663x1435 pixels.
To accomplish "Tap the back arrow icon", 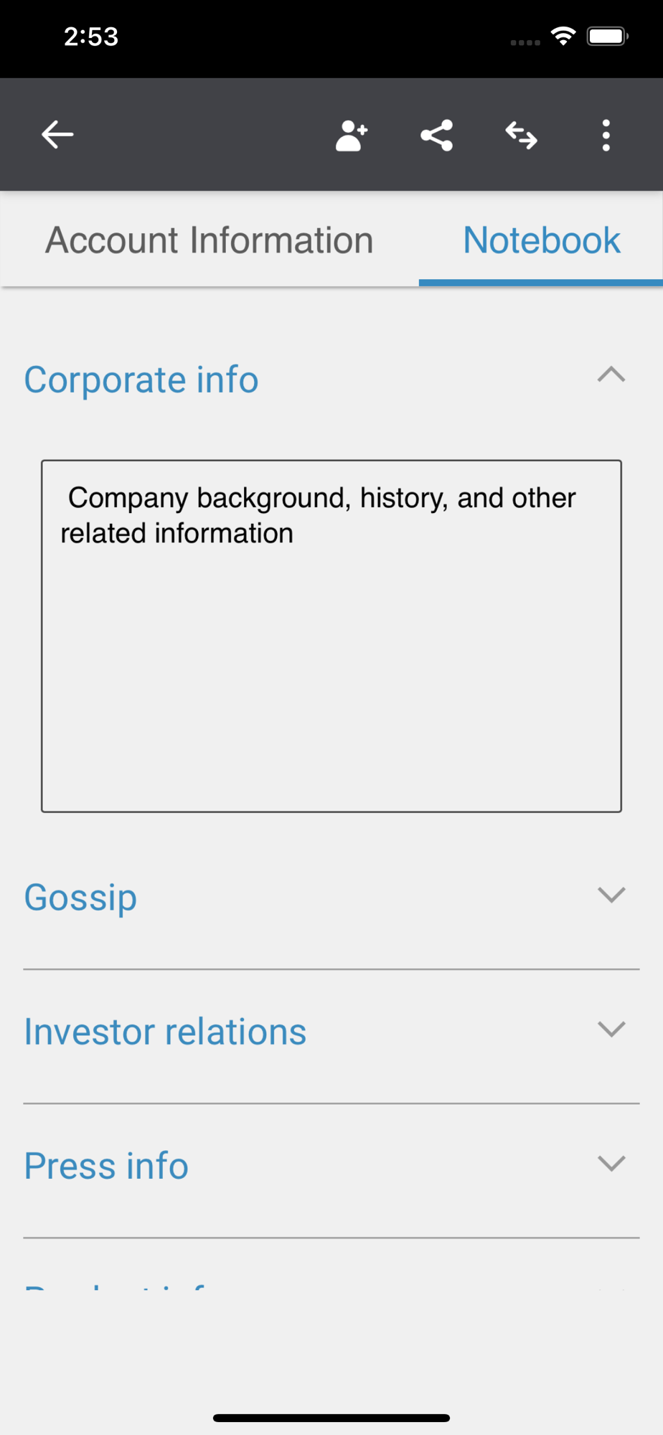I will pos(57,135).
